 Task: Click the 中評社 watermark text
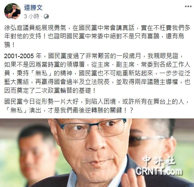[x=159, y=161]
